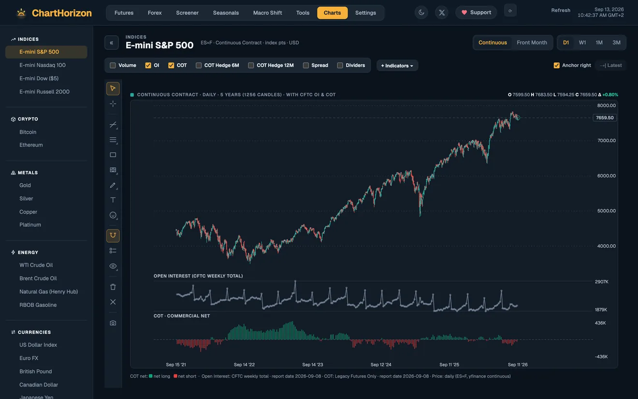Screen dimensions: 638x399
Task: Open the emoji sticker tool
Action: point(113,215)
